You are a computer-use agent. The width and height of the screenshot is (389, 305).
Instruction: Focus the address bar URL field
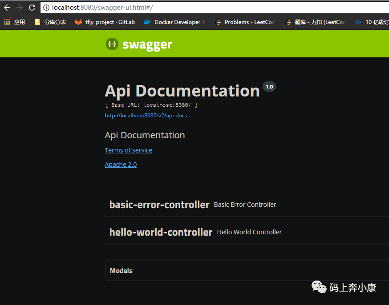(215, 8)
